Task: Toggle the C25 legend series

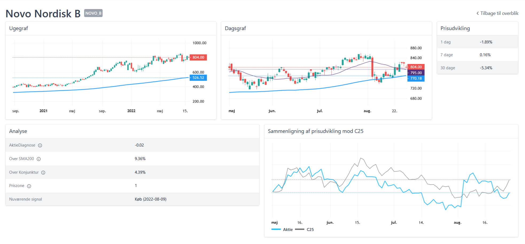Action: [x=304, y=230]
